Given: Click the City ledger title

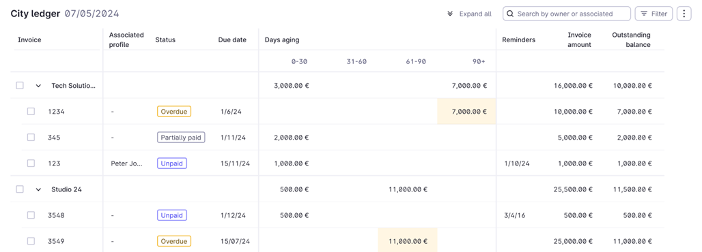Looking at the screenshot, I should [x=36, y=14].
